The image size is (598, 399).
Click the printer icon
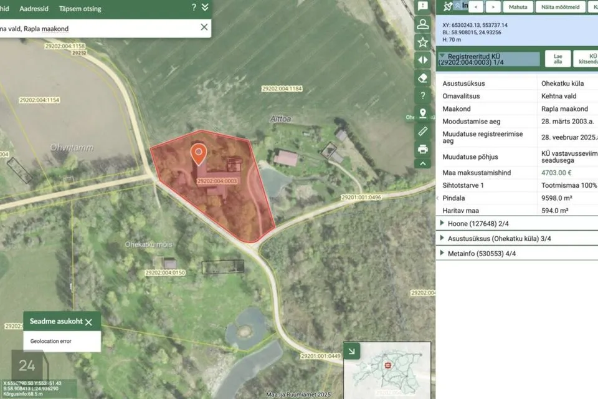pyautogui.click(x=423, y=149)
